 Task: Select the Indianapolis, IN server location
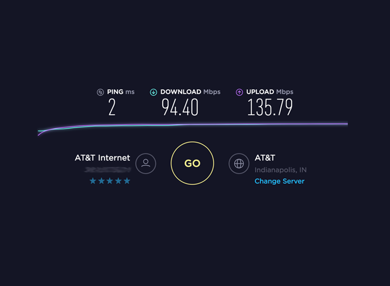point(280,170)
